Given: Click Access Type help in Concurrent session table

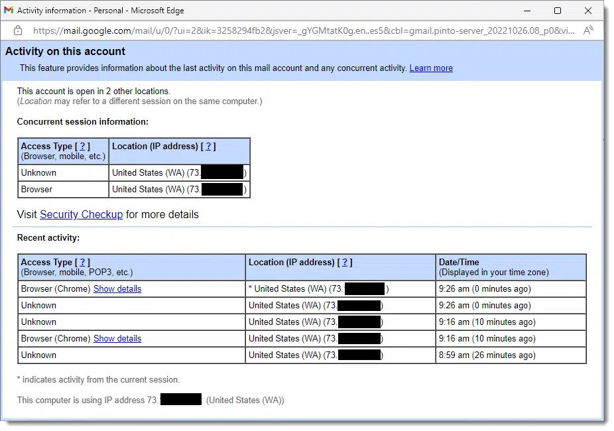Looking at the screenshot, I should tap(82, 147).
